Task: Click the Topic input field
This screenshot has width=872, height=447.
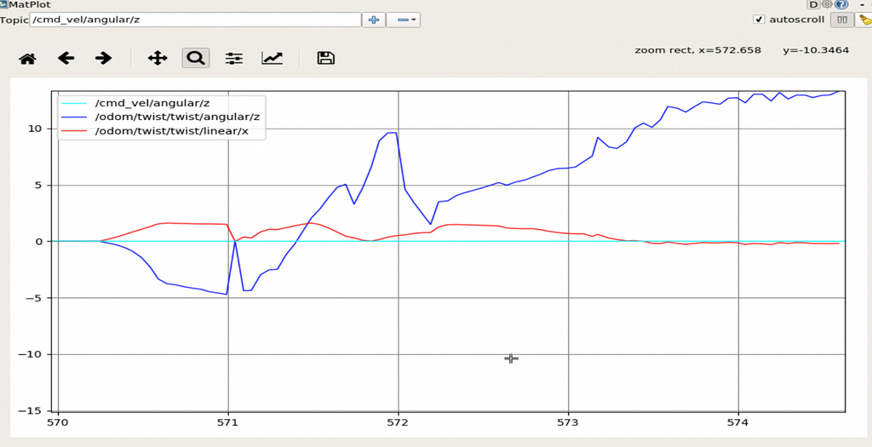Action: (195, 20)
